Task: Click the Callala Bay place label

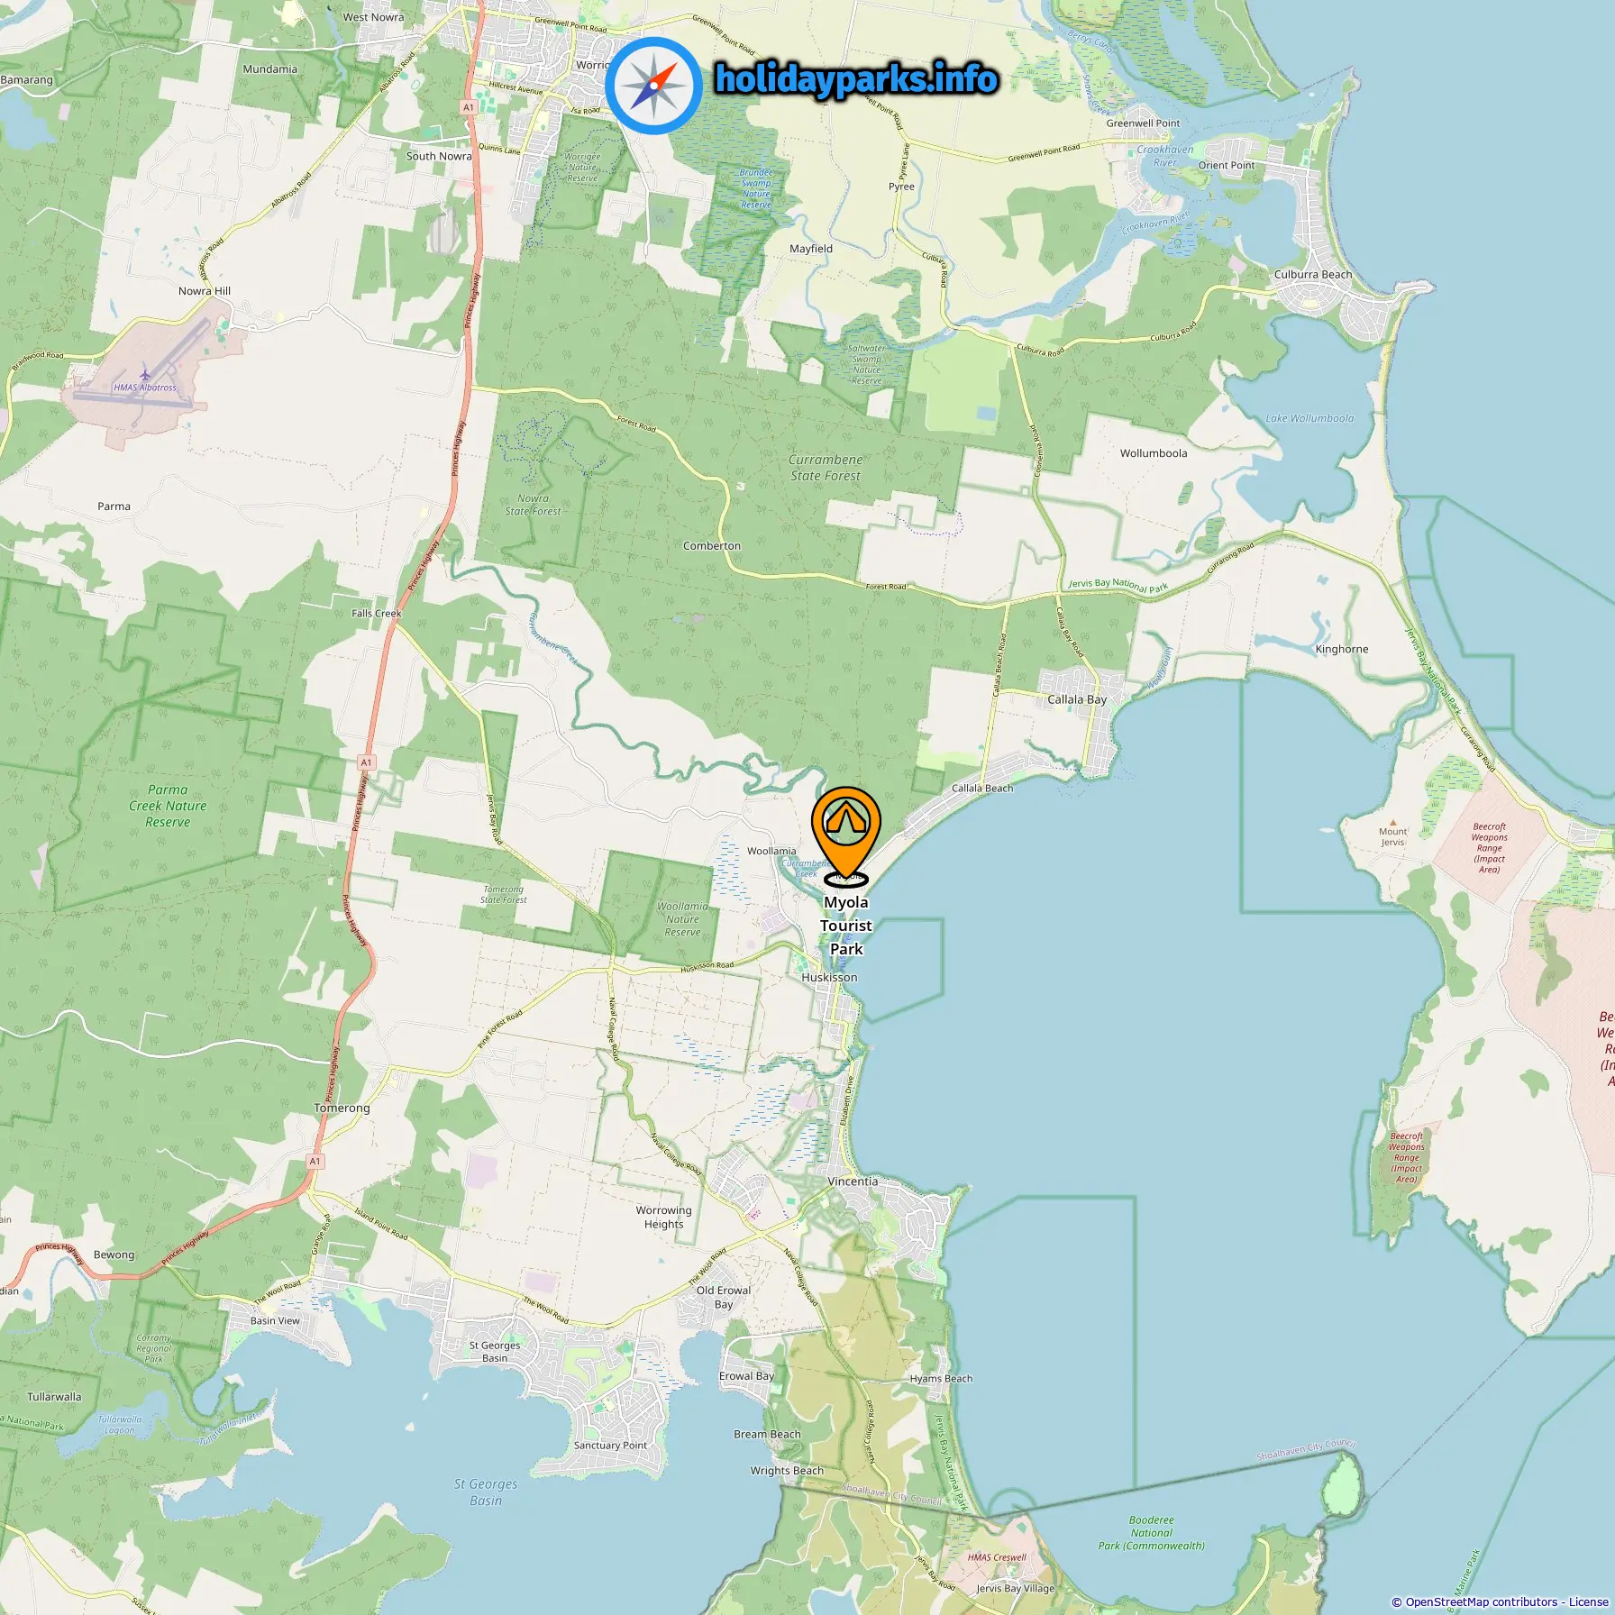Action: 1077,699
